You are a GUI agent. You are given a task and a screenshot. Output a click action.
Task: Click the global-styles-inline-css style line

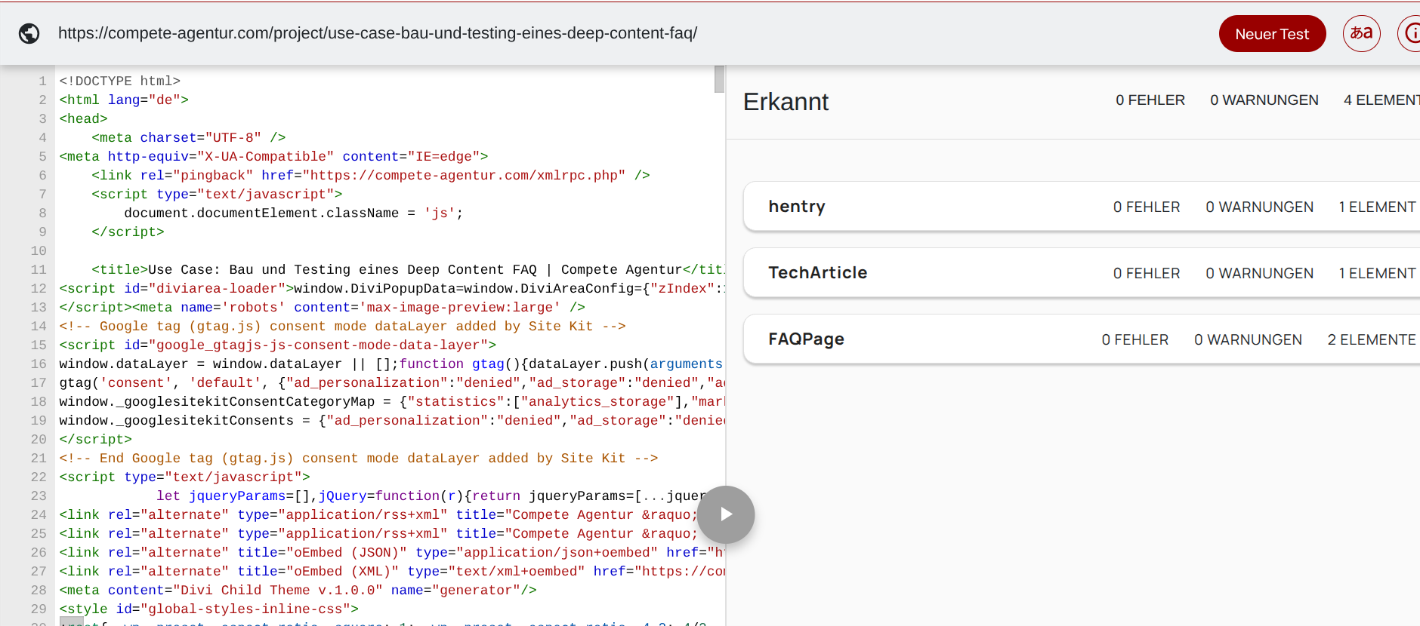[209, 609]
